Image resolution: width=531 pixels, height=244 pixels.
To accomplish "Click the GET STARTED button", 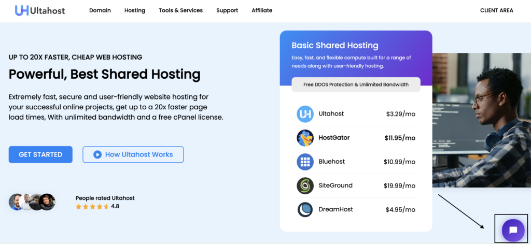I will click(x=40, y=155).
